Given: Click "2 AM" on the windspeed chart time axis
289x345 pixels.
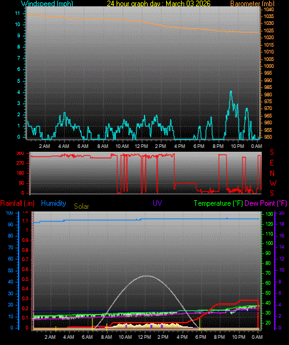Looking at the screenshot, I should click(44, 146).
